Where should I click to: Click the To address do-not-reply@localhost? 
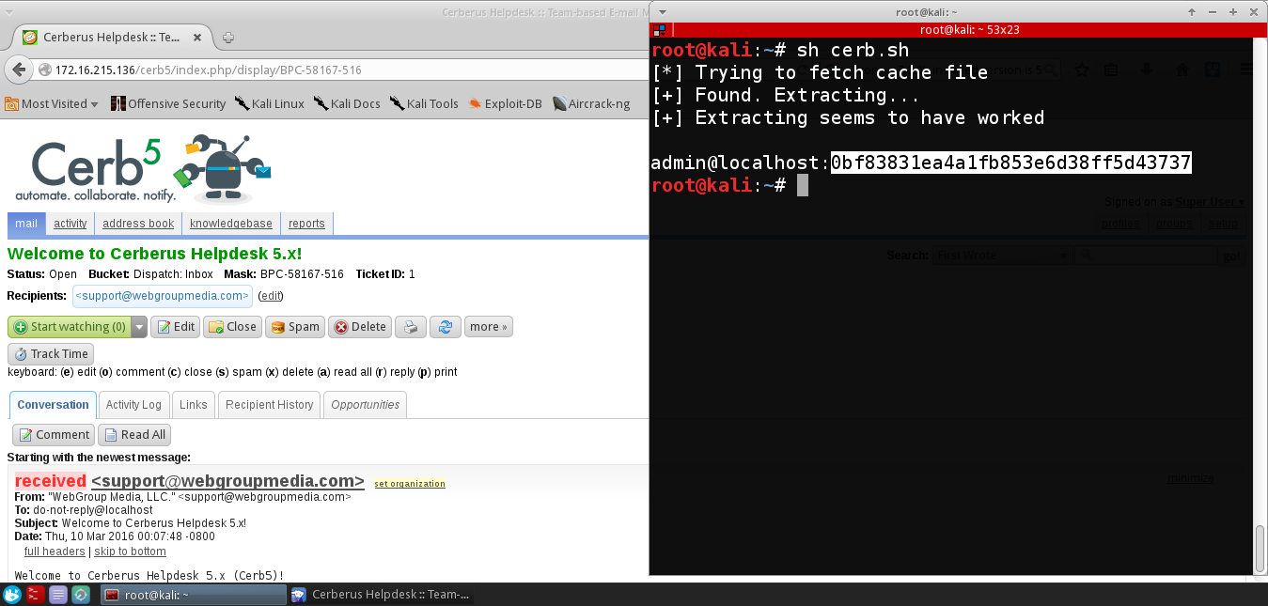(93, 510)
